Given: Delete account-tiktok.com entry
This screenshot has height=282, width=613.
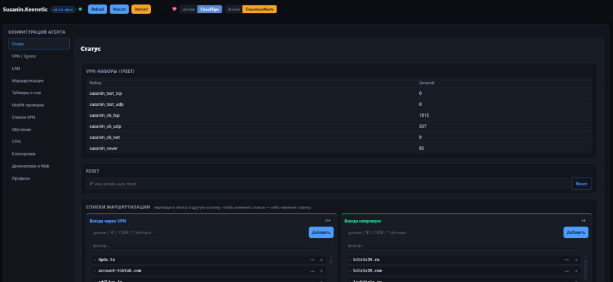Looking at the screenshot, I should point(321,271).
